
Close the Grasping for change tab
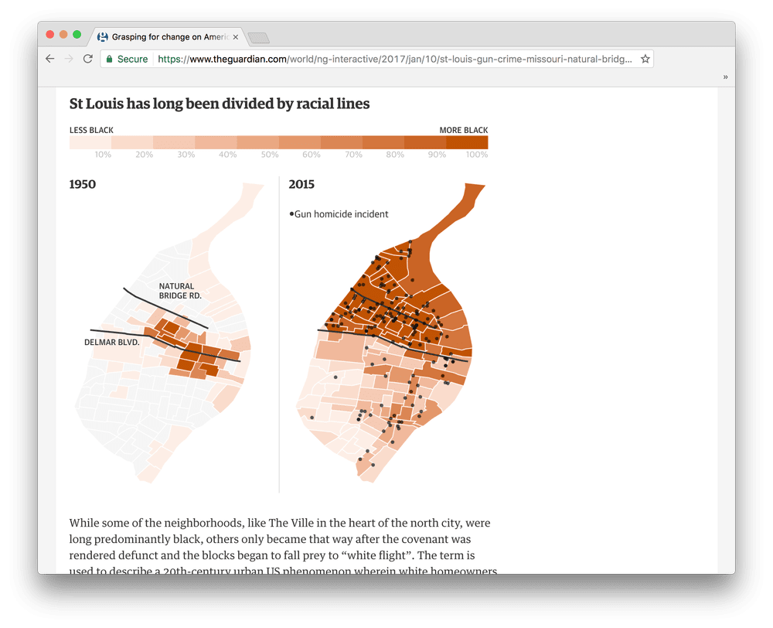click(x=236, y=37)
